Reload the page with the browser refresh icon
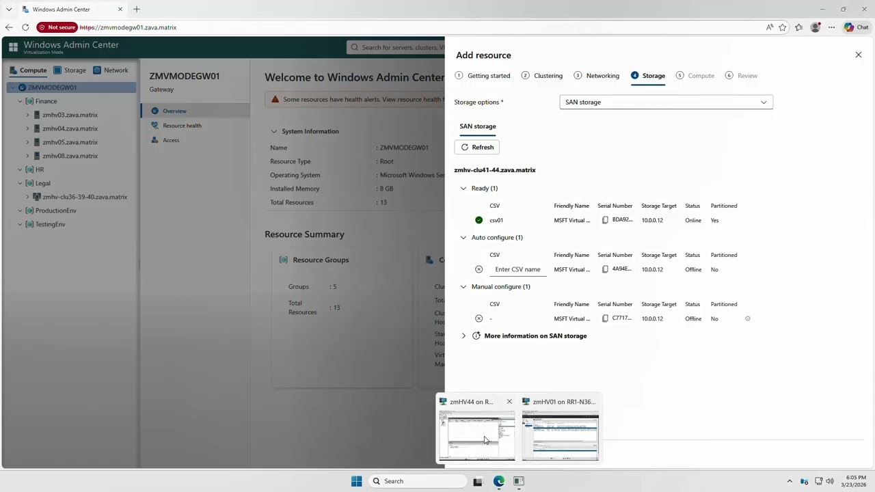Viewport: 875px width, 492px height. point(25,27)
